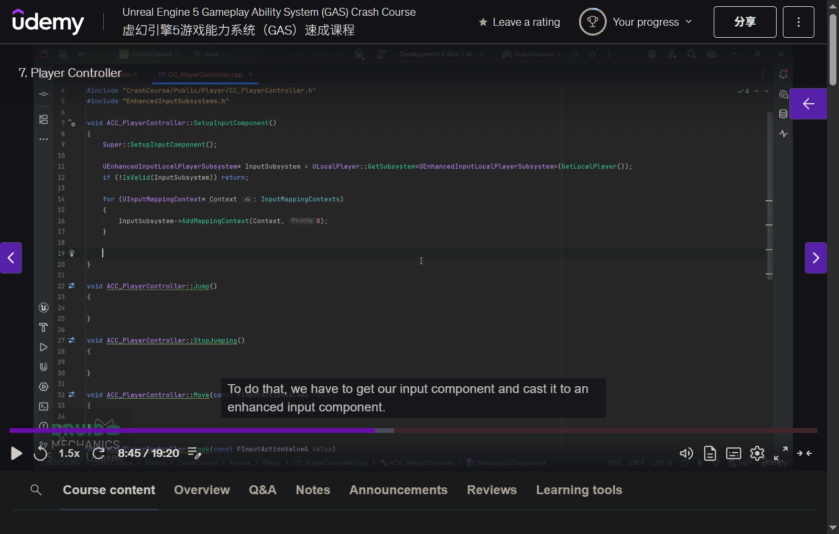Click the page scrollbar up arrow
This screenshot has width=839, height=534.
click(x=833, y=6)
